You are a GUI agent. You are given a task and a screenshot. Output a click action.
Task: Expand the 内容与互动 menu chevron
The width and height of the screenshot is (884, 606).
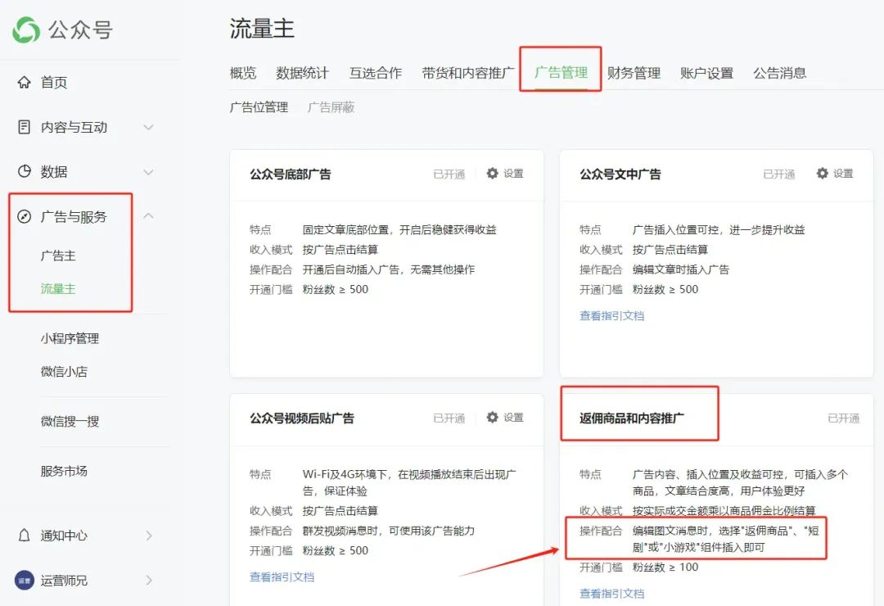tap(148, 128)
